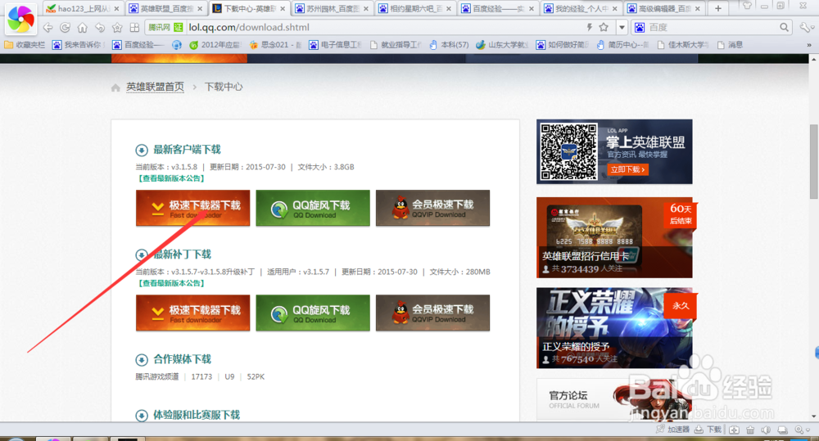Open 我来告诉你 bookmark
Image resolution: width=819 pixels, height=441 pixels.
(79, 45)
